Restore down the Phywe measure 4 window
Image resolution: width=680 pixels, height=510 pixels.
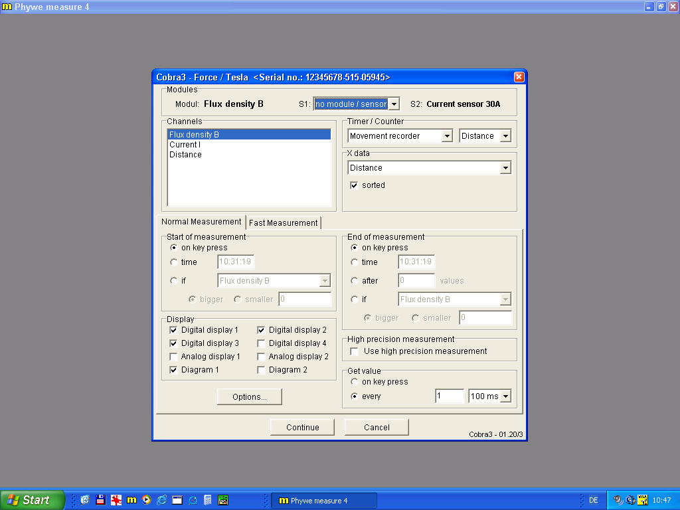[x=661, y=7]
